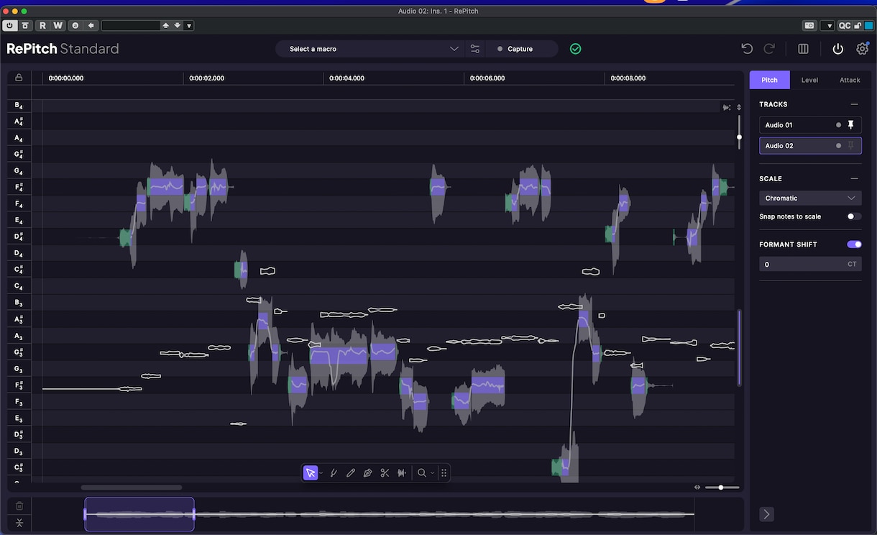Click the redo arrow

click(769, 49)
